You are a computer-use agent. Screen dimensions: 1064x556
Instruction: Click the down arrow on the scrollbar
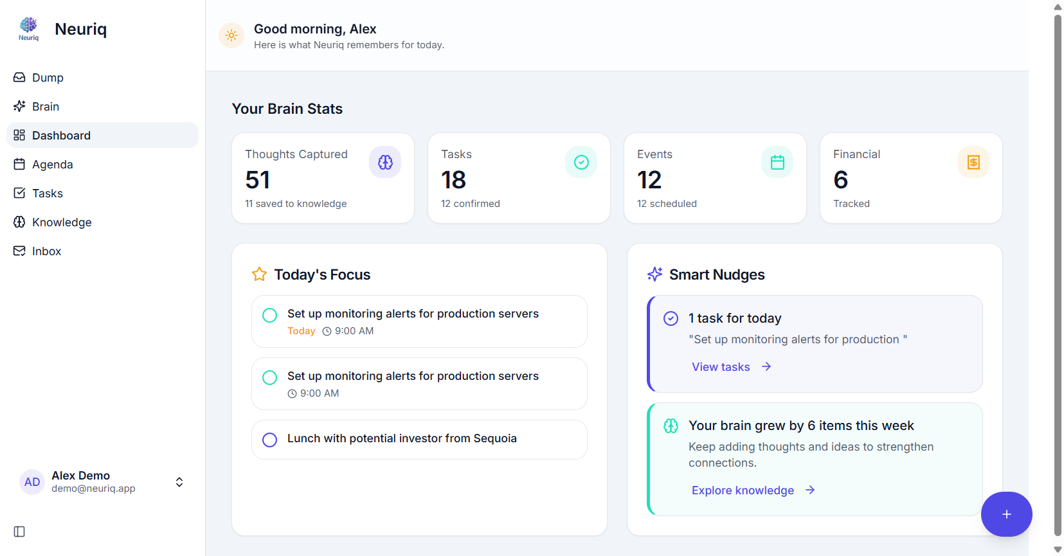[1056, 548]
